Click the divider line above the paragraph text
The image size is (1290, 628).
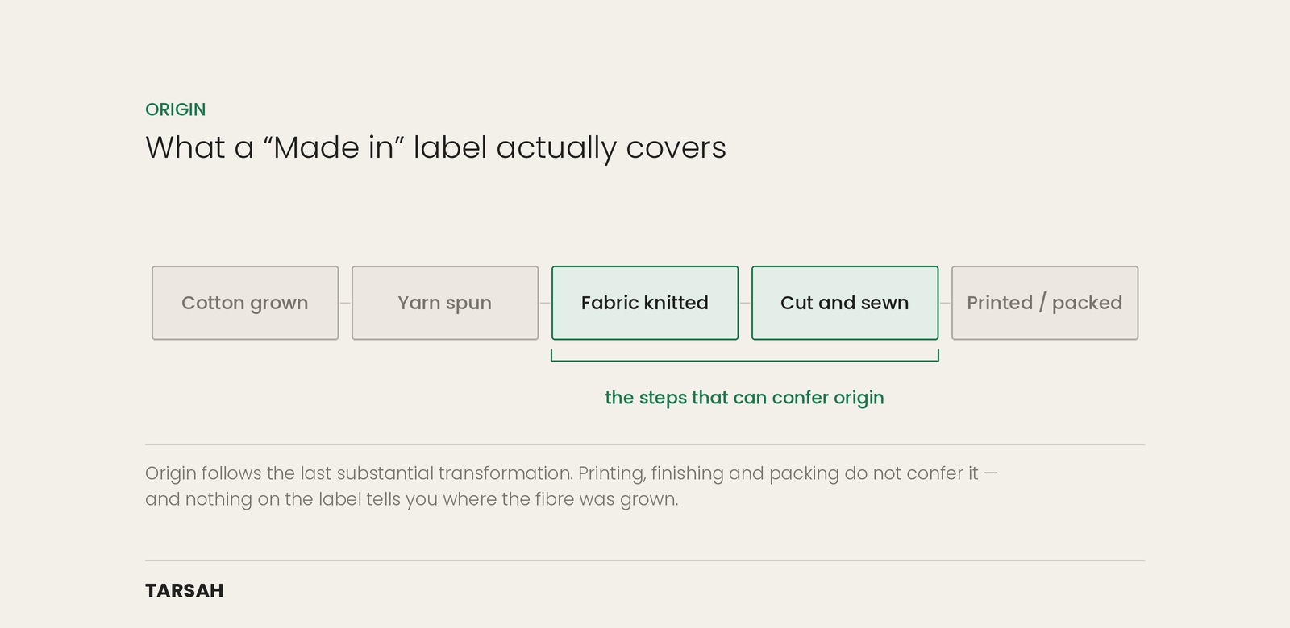tap(645, 444)
